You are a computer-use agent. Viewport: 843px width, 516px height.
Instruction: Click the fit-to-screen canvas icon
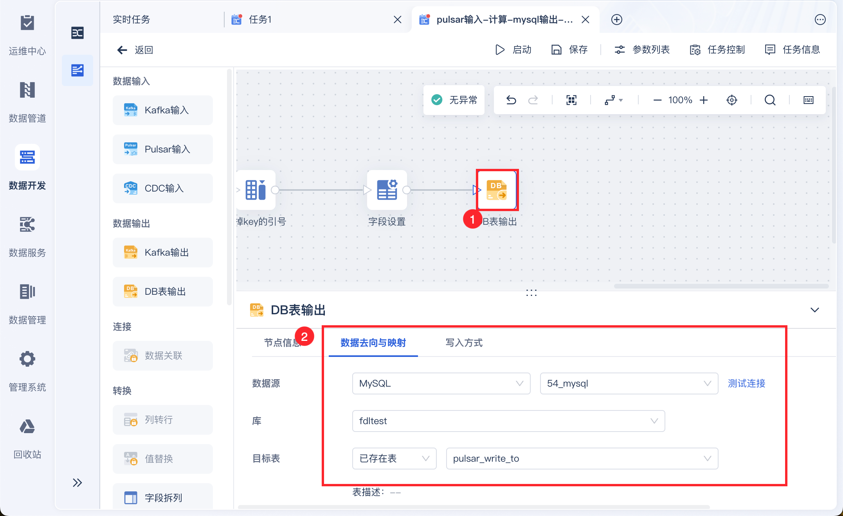pos(571,100)
